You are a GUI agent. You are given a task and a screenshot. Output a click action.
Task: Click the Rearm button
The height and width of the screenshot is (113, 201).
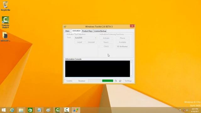tap(106, 42)
